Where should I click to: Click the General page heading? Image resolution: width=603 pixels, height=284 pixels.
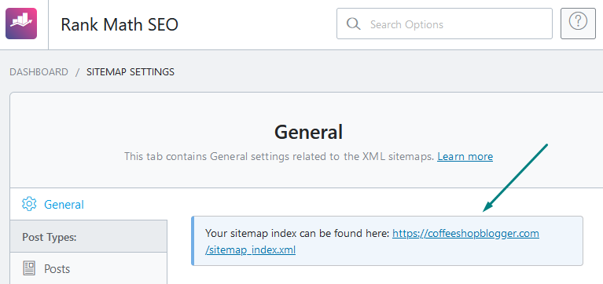(x=308, y=133)
